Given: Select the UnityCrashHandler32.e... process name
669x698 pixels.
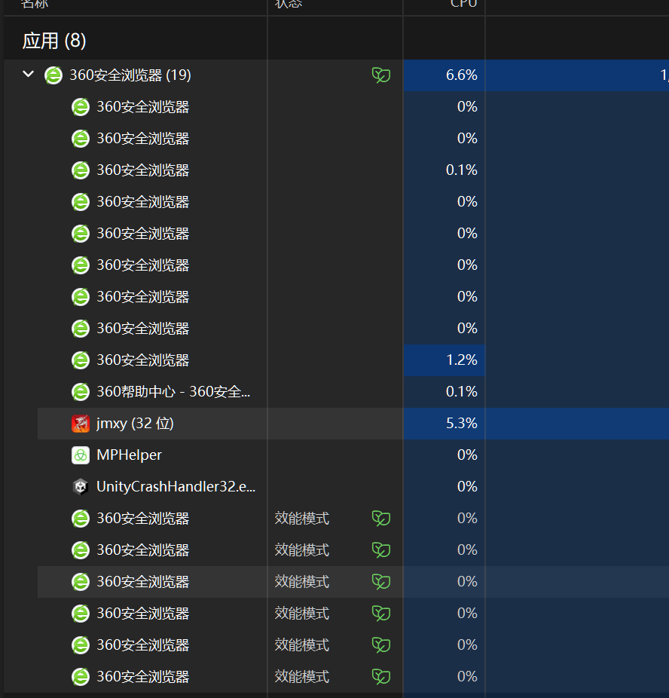Looking at the screenshot, I should coord(176,487).
